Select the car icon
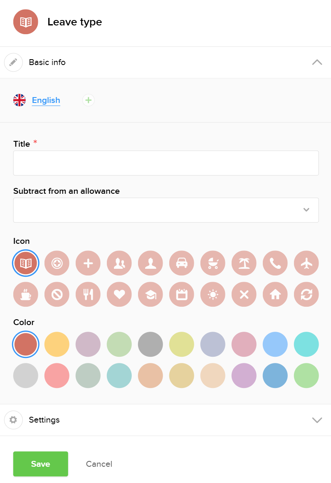This screenshot has height=483, width=331. pos(182,263)
